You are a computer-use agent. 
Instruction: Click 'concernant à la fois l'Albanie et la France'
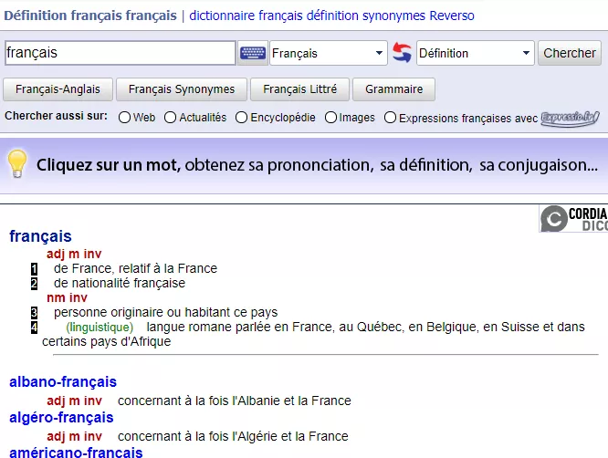[235, 401]
